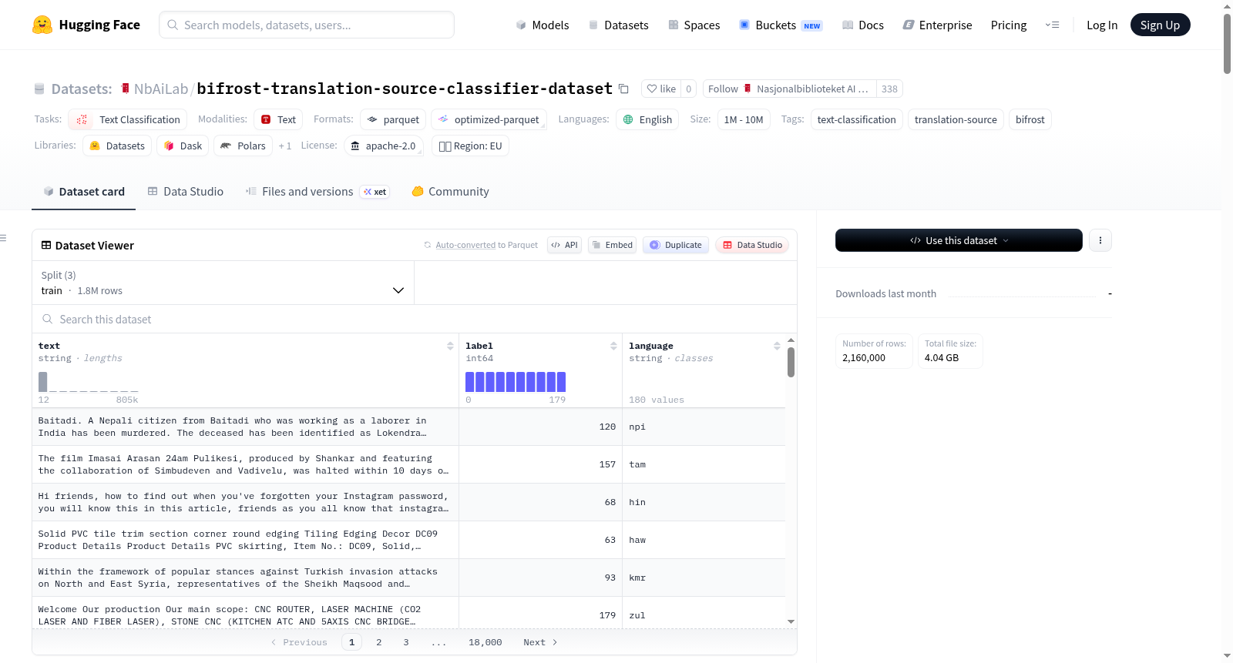The image size is (1233, 663).
Task: Click the Duplicate button
Action: 676,245
